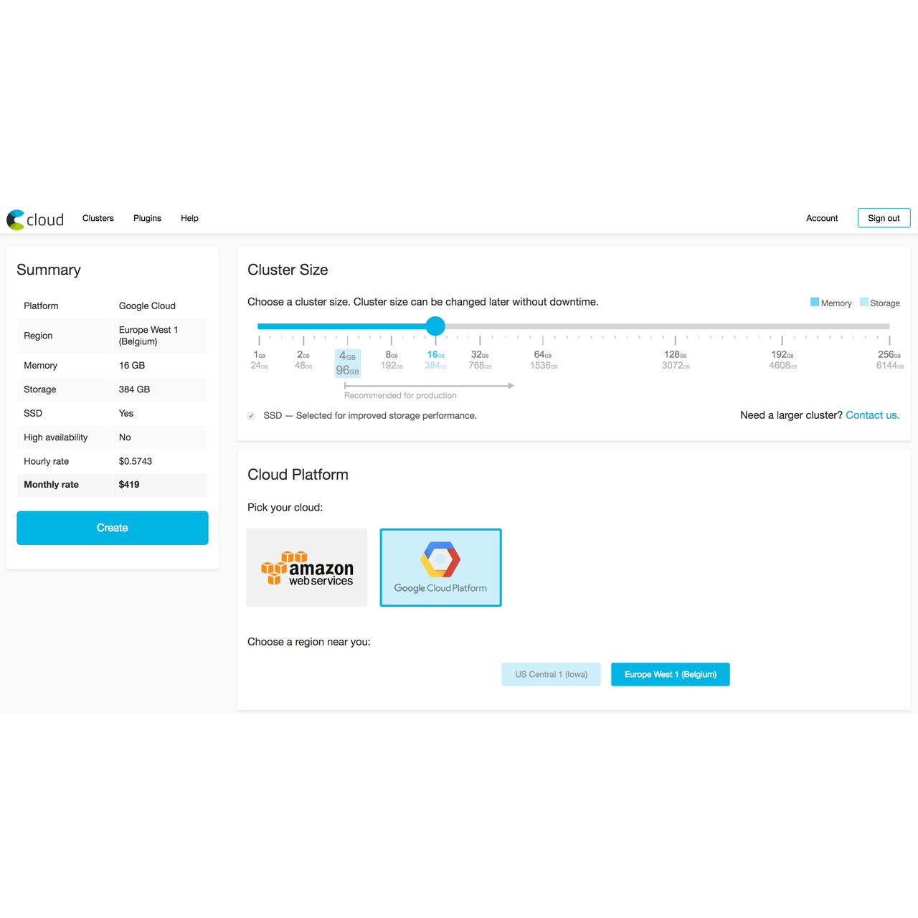Image resolution: width=918 pixels, height=918 pixels.
Task: Open the Clusters menu
Action: click(98, 218)
